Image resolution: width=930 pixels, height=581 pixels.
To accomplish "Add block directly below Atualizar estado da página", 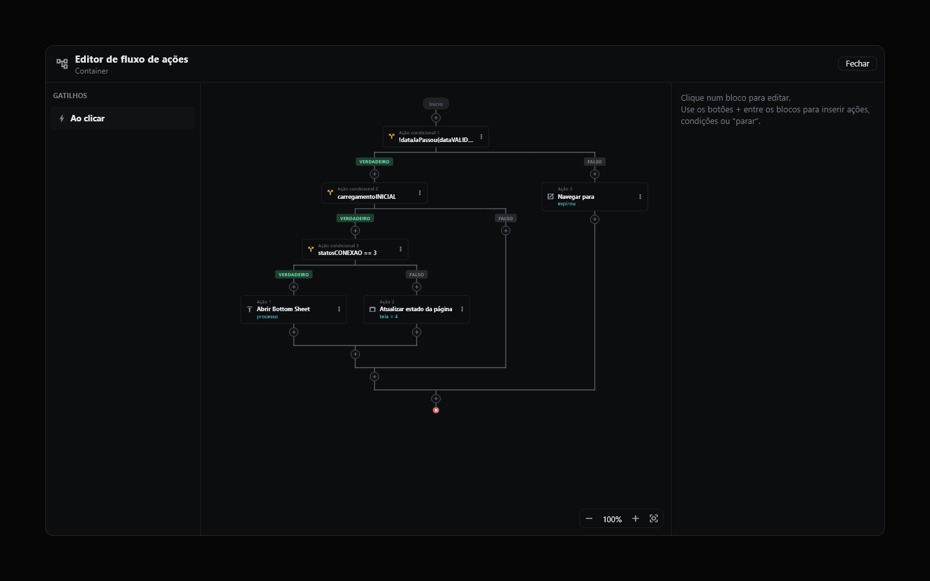I will pos(417,332).
